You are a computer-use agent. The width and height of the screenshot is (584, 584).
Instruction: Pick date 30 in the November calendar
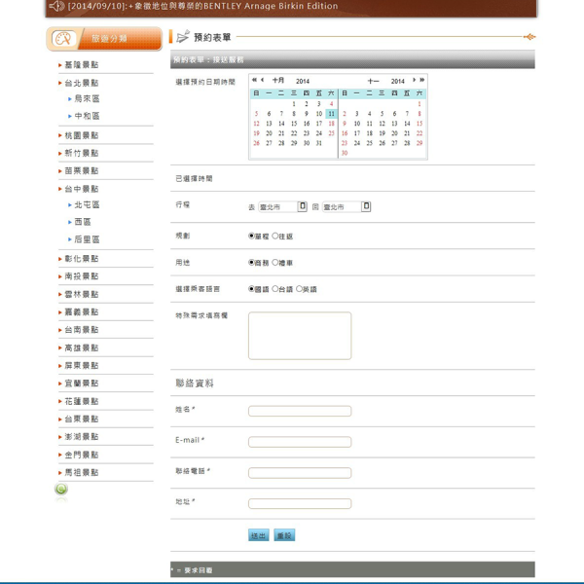[x=345, y=153]
